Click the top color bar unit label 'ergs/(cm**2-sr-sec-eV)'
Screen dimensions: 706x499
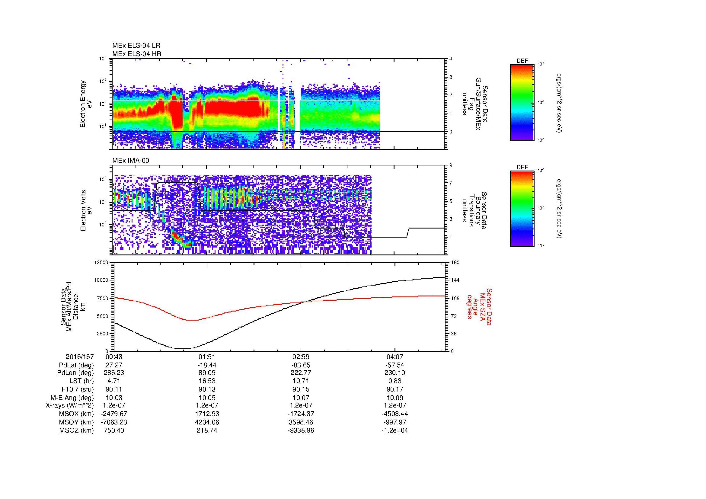pos(560,103)
